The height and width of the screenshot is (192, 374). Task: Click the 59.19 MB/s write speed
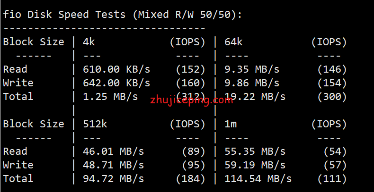pyautogui.click(x=255, y=165)
